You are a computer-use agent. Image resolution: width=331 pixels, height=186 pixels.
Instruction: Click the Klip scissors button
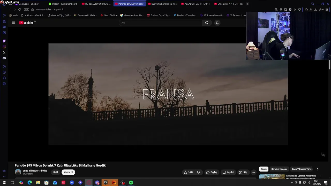[243, 172]
